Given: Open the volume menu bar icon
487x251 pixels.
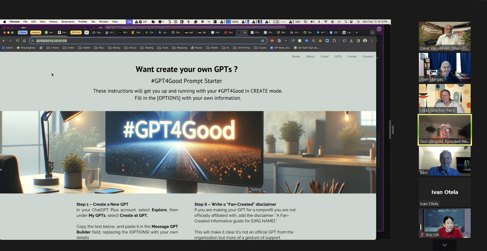Looking at the screenshot, I should (x=312, y=22).
